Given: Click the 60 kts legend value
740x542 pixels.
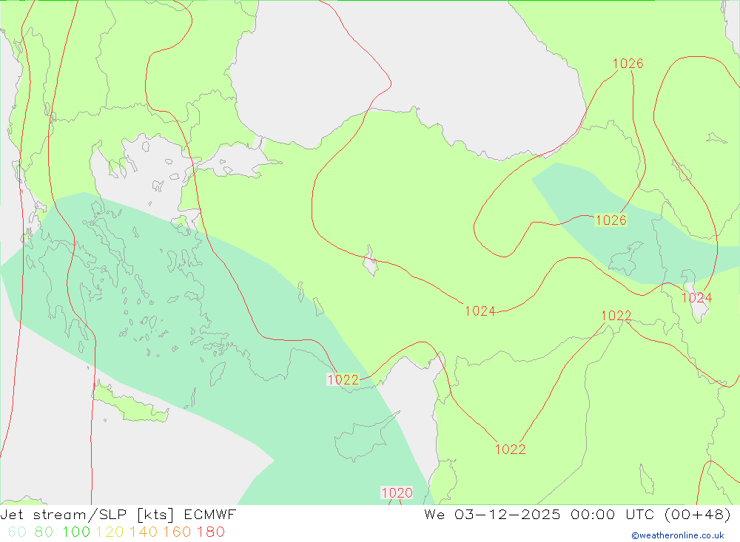Looking at the screenshot, I should (x=17, y=532).
